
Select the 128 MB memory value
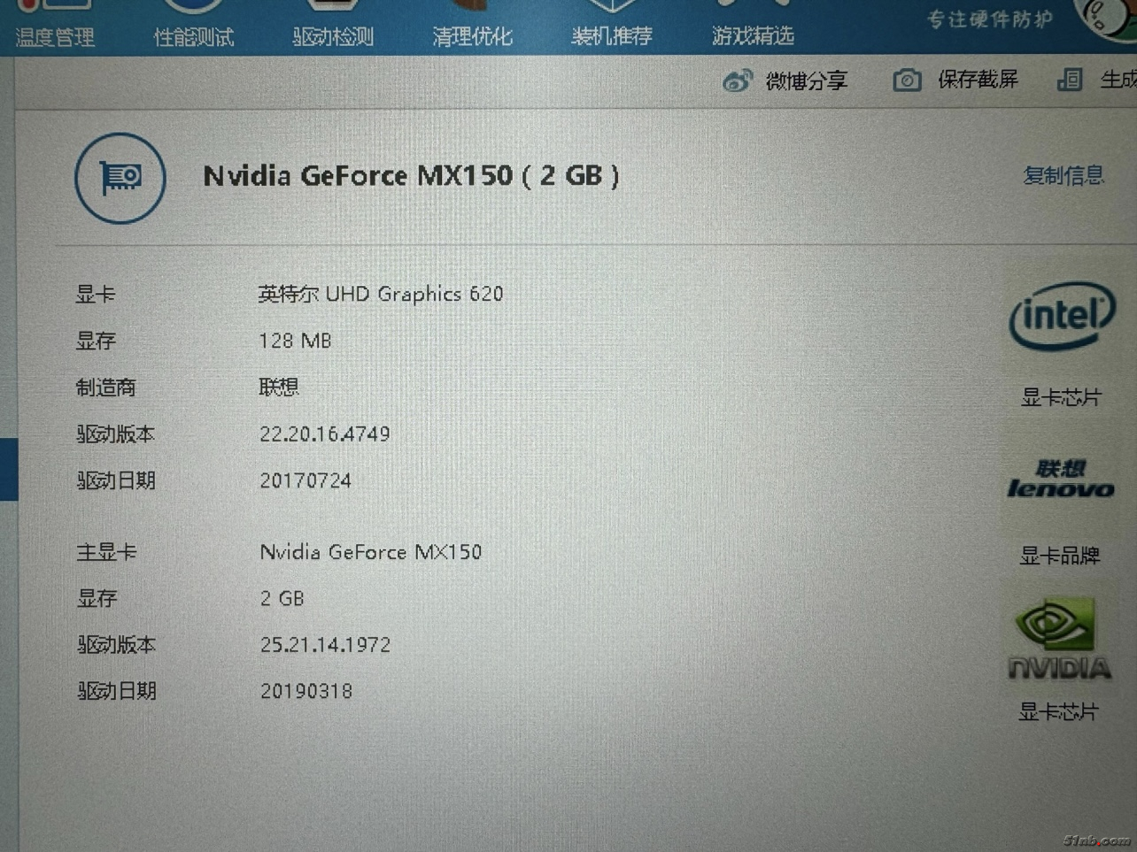pos(295,341)
